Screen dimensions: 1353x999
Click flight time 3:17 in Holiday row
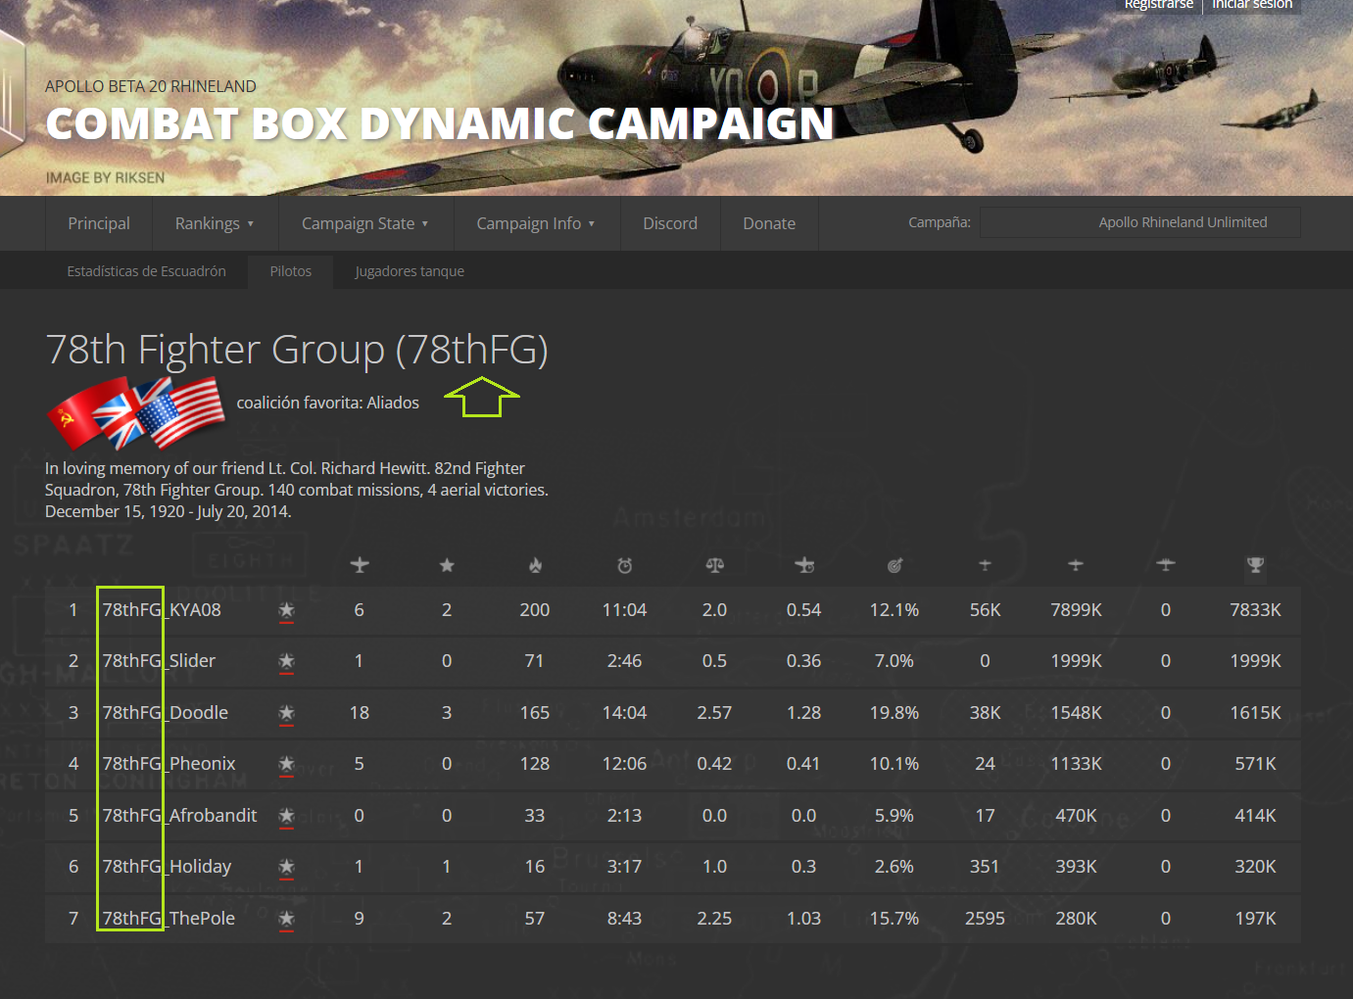click(x=625, y=866)
